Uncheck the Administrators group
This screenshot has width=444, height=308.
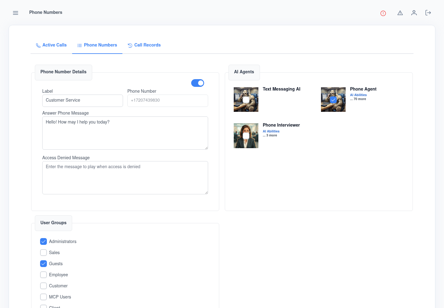[43, 241]
